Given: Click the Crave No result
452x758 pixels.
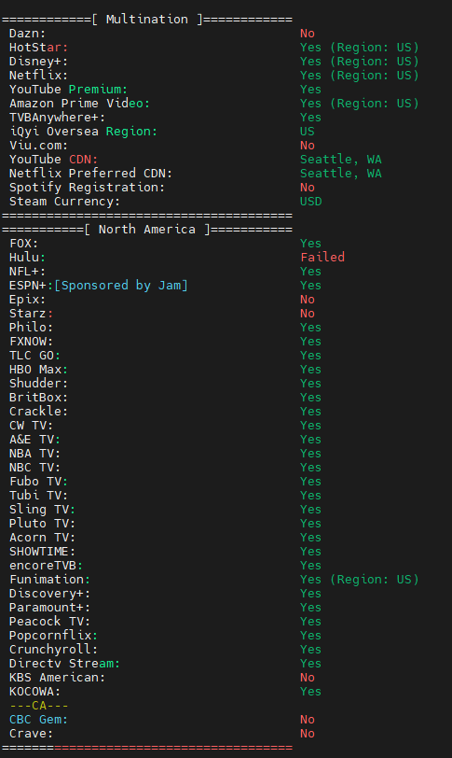Looking at the screenshot, I should [x=308, y=734].
